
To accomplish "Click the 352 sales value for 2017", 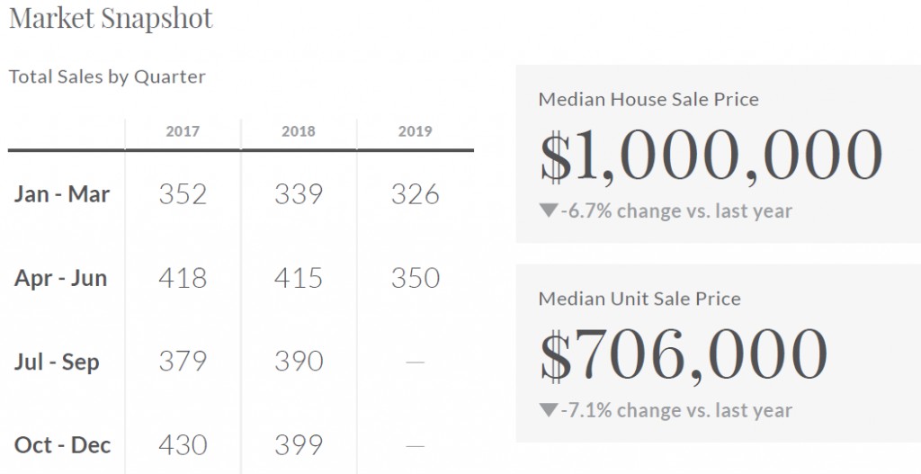I will pyautogui.click(x=183, y=194).
